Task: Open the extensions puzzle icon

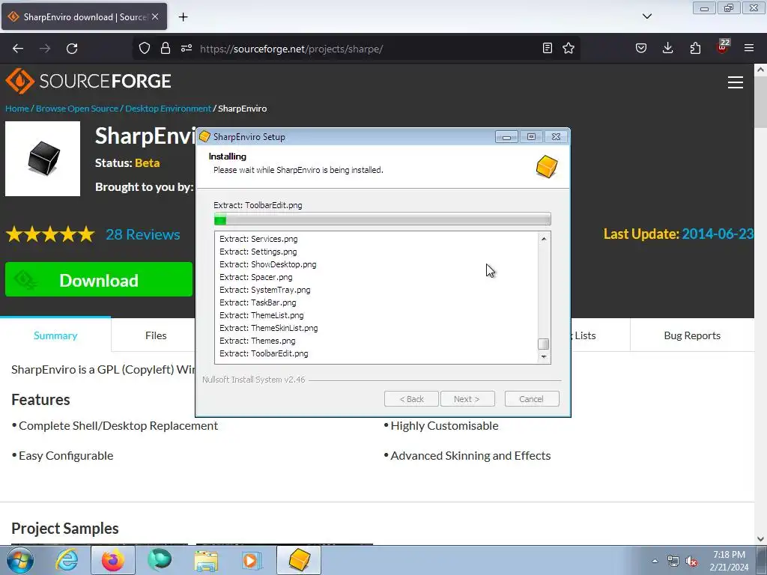Action: tap(695, 48)
